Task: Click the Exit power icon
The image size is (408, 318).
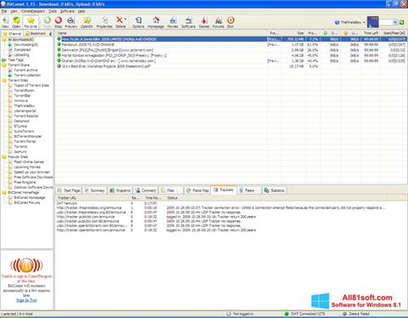Action: click(230, 20)
